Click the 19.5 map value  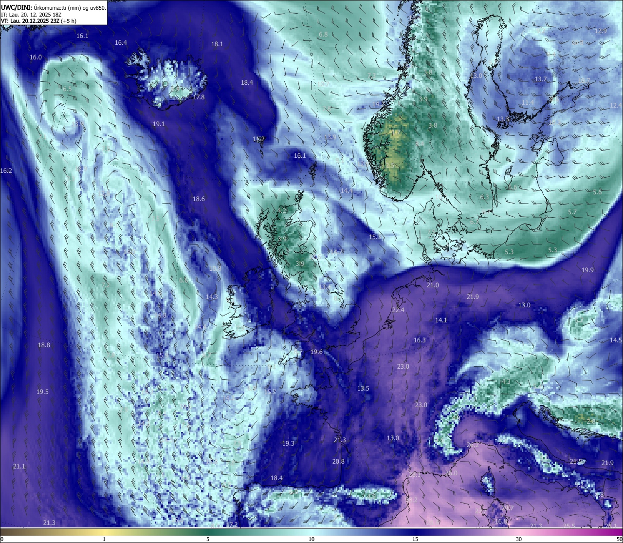42,392
